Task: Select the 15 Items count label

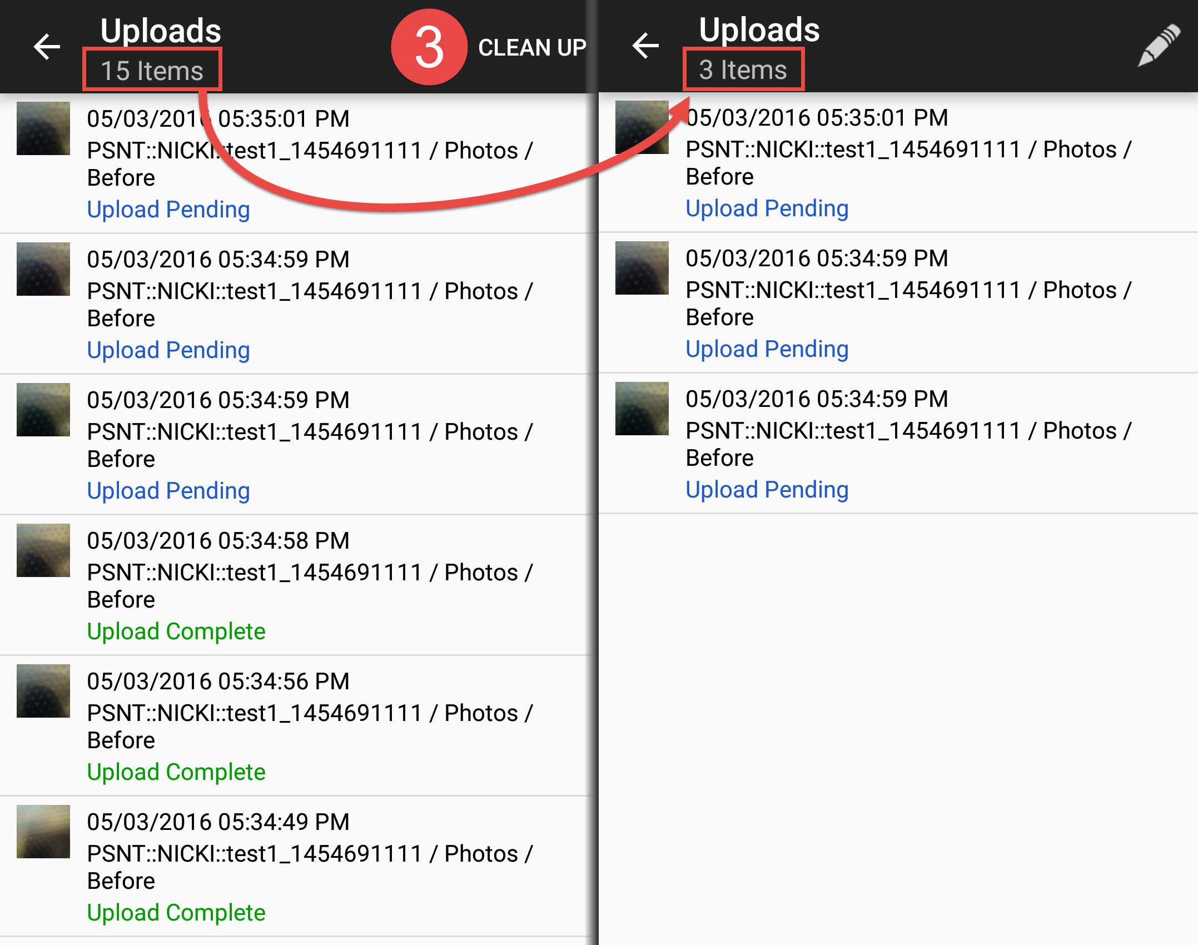Action: [152, 71]
